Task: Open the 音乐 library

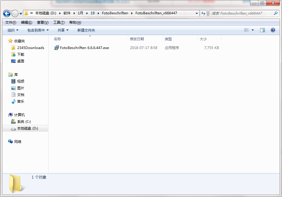Action: point(21,102)
